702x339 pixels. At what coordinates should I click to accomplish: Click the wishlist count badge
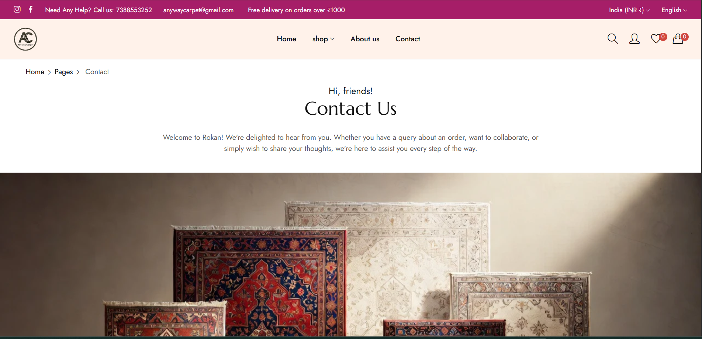(x=663, y=37)
